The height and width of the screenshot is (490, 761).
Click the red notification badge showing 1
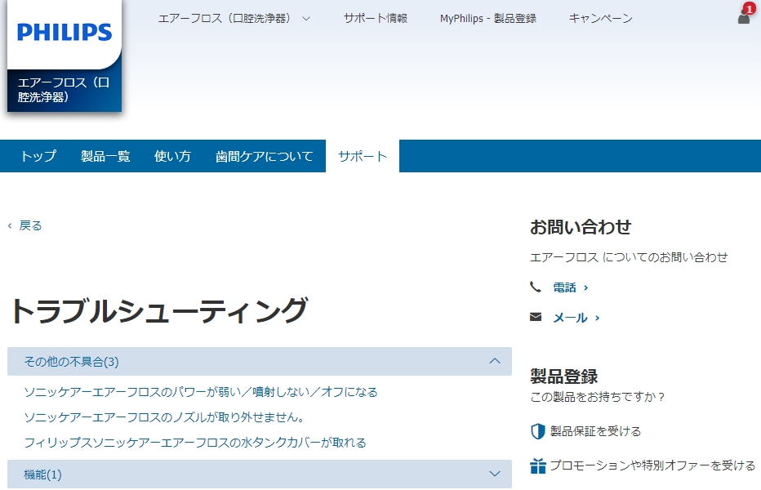[x=750, y=9]
